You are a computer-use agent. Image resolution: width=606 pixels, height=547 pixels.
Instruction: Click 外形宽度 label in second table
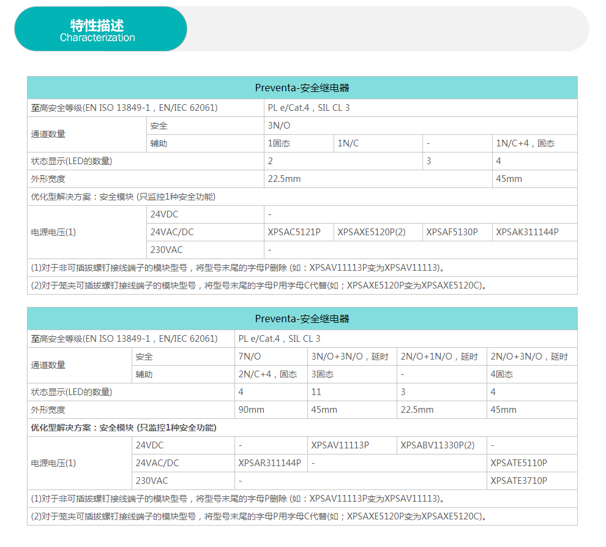pyautogui.click(x=48, y=410)
